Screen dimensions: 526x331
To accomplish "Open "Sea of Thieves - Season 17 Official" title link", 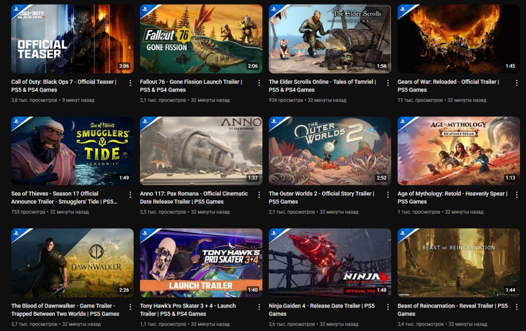I will [65, 198].
